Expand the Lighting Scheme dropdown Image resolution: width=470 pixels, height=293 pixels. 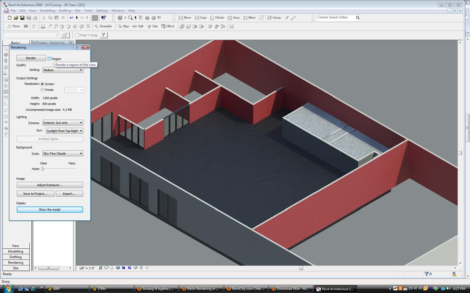63,123
